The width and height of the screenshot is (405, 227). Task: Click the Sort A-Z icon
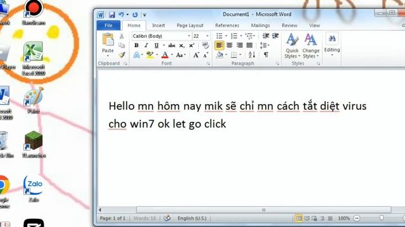click(x=252, y=55)
